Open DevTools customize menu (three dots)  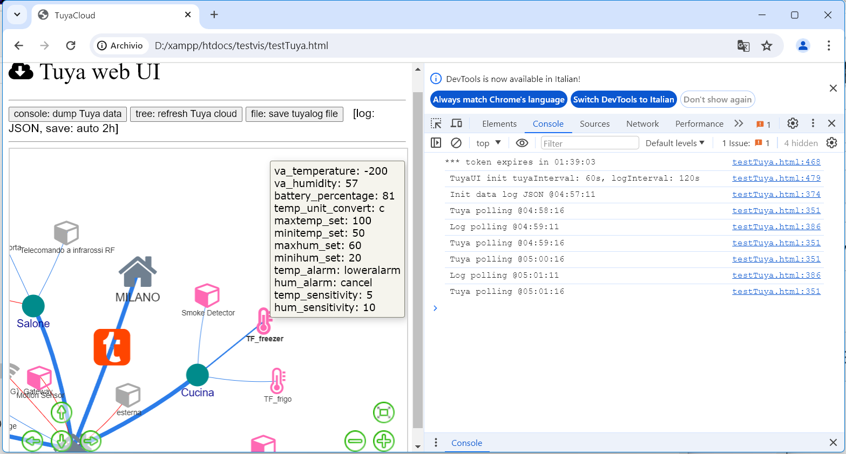(x=813, y=123)
